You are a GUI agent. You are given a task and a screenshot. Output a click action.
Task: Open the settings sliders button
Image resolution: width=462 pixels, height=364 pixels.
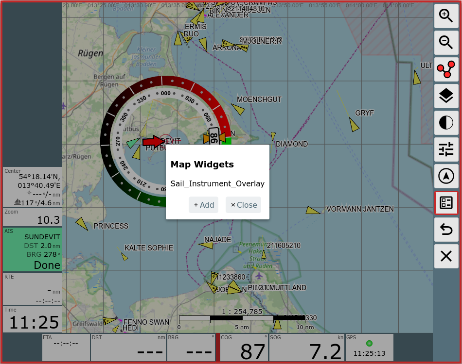tap(446, 149)
